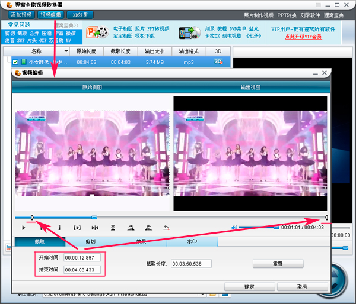Click the playback position slider handle
Image resolution: width=356 pixels, height=304 pixels.
click(94, 218)
